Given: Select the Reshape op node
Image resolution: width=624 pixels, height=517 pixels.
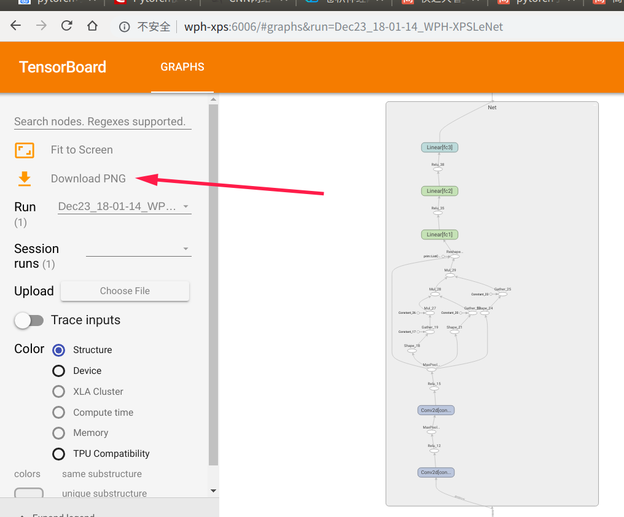Looking at the screenshot, I should tap(454, 256).
